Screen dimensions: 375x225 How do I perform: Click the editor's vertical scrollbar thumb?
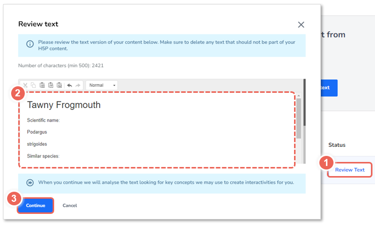pos(299,119)
